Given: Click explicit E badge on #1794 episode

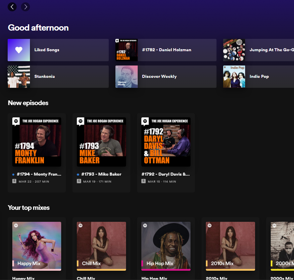Looking at the screenshot, I should 14,181.
